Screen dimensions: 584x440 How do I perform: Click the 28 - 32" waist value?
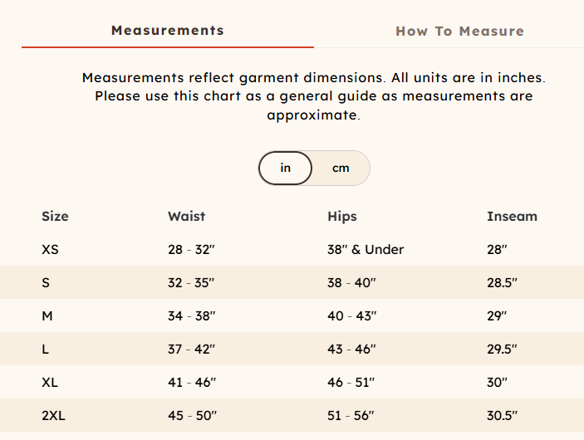tap(191, 249)
